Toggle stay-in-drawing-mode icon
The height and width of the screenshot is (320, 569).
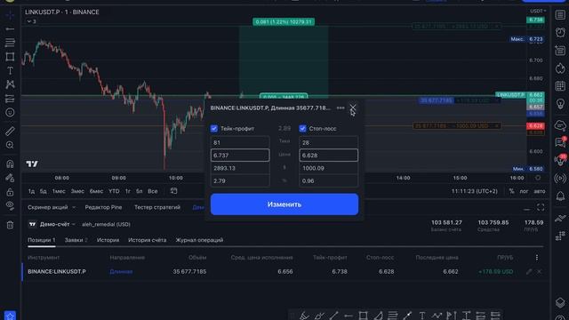click(x=10, y=178)
